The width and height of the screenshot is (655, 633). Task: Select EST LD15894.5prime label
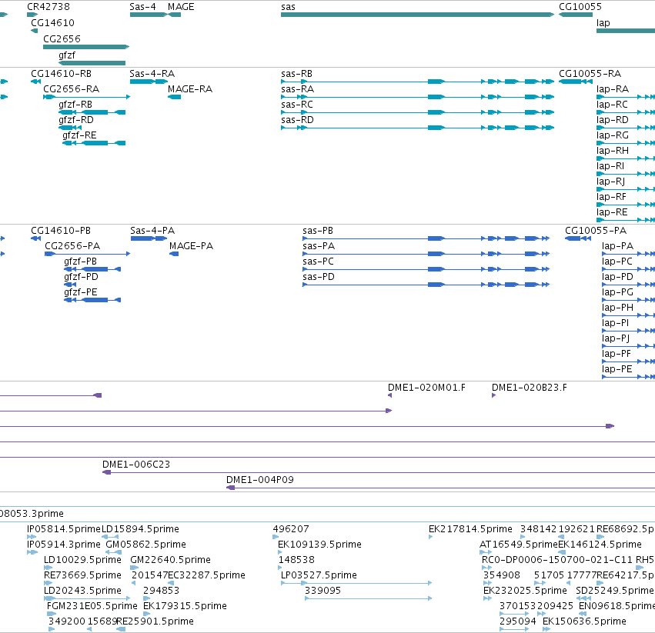[140, 529]
